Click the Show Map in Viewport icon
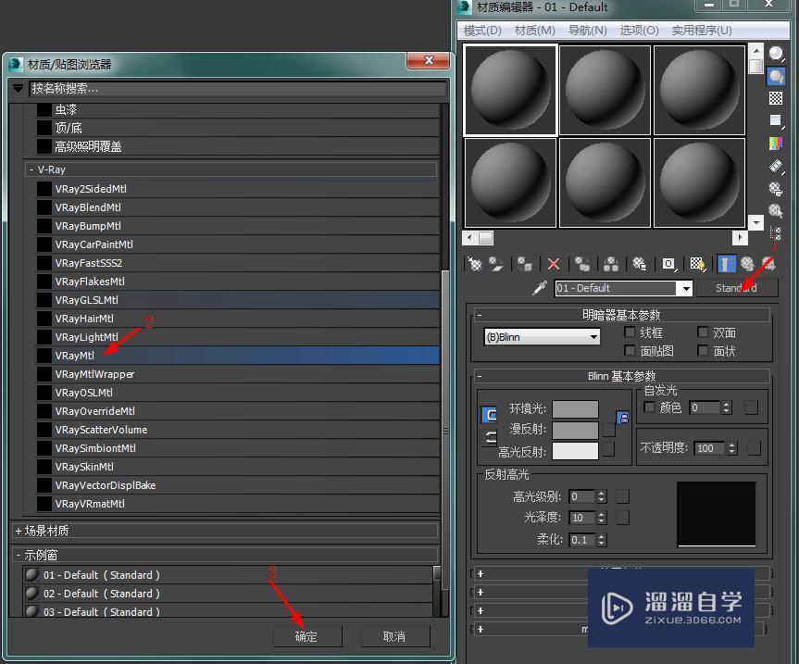This screenshot has width=799, height=664. 697,264
